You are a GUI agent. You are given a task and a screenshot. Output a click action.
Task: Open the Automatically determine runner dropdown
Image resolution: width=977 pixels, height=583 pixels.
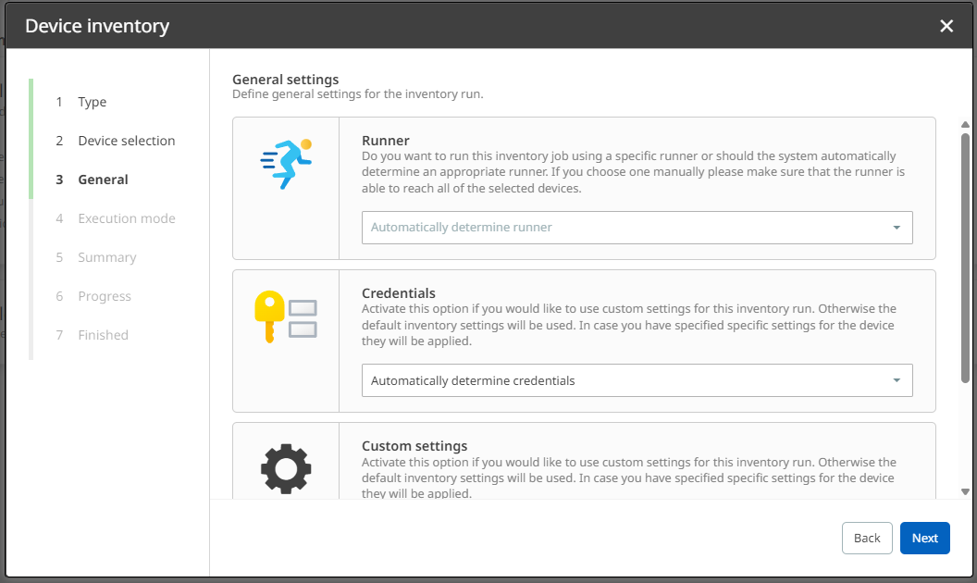pyautogui.click(x=637, y=228)
